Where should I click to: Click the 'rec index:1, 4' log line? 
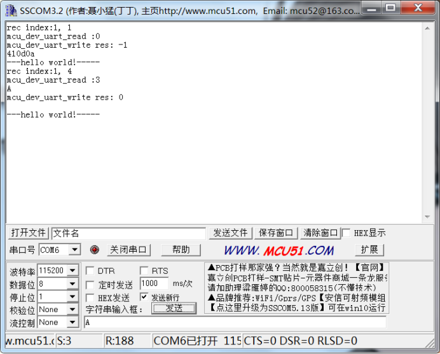pos(39,71)
